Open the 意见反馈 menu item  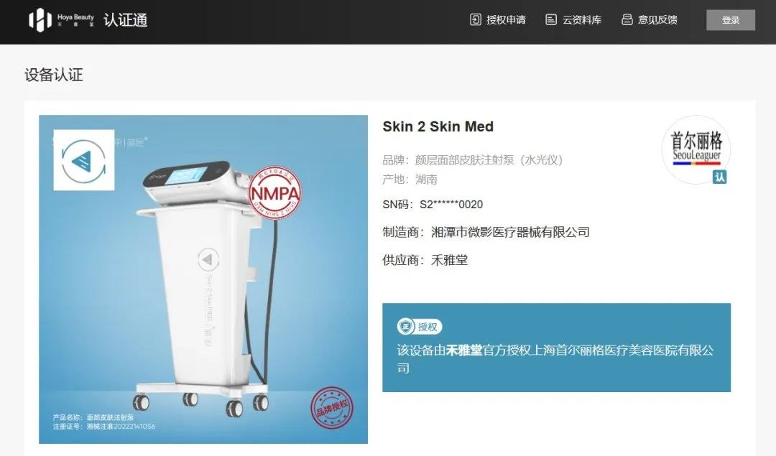point(650,20)
